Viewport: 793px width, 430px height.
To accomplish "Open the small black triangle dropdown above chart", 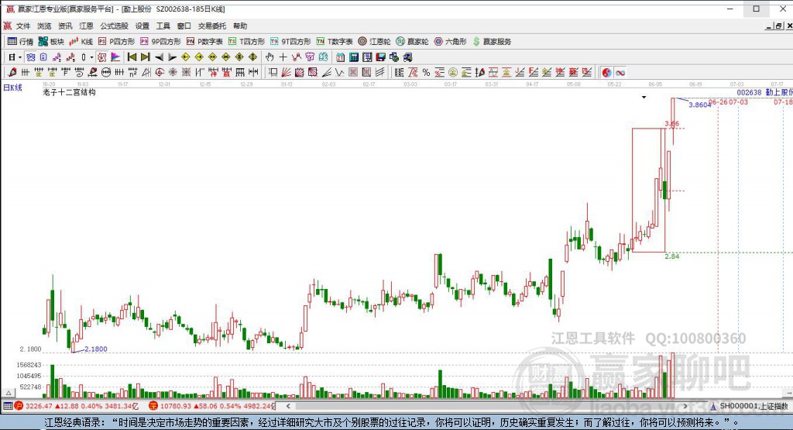I will (x=644, y=97).
